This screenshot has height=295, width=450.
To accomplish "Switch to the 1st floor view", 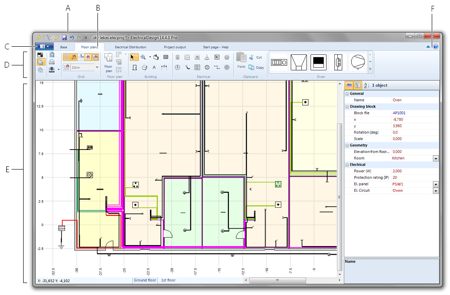I will coord(168,280).
